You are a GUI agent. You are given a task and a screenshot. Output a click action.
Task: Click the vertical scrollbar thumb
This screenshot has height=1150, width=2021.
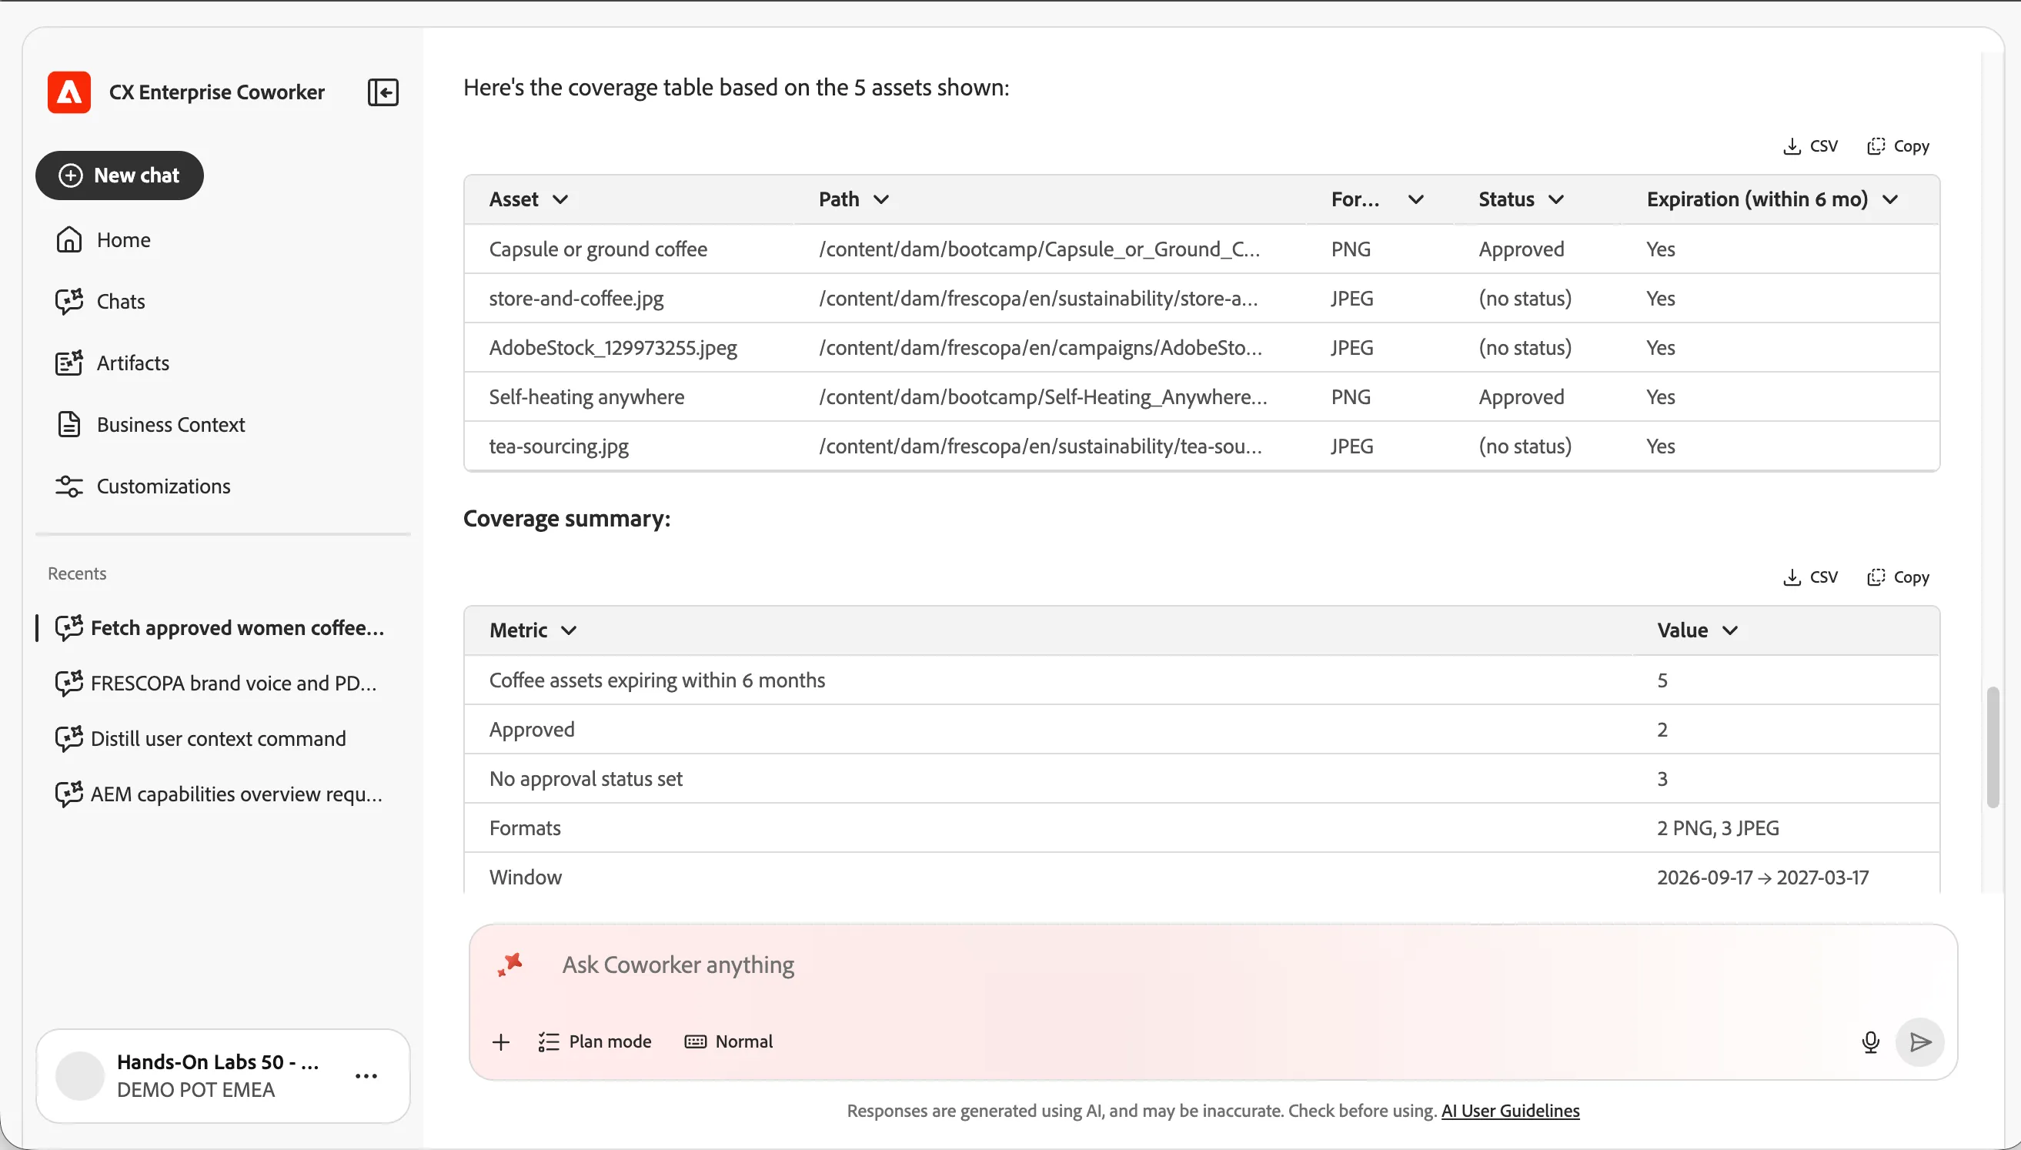pyautogui.click(x=1993, y=747)
